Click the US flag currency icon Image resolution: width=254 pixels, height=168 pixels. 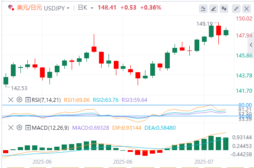pos(11,7)
